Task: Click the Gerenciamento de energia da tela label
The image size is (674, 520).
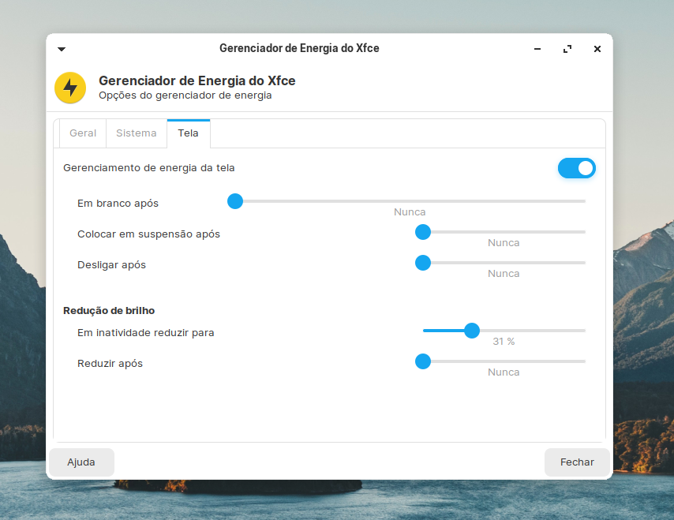Action: 148,168
